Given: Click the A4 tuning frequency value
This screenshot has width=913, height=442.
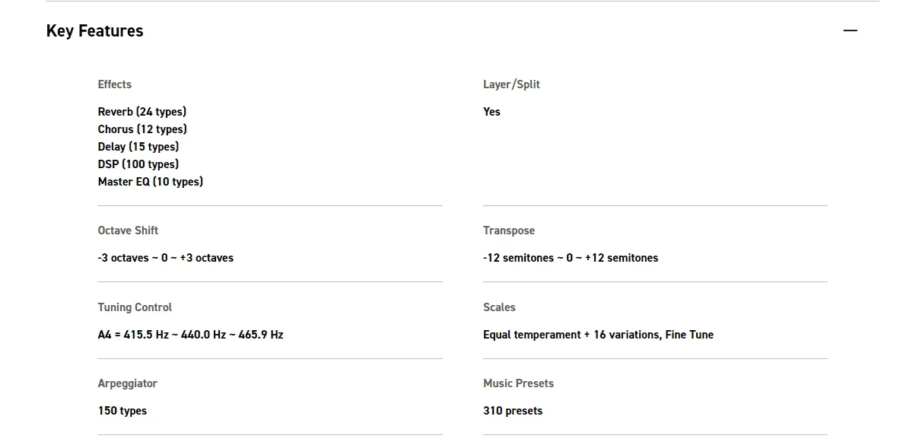Looking at the screenshot, I should [x=190, y=335].
